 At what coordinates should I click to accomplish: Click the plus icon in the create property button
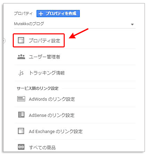pos(41,14)
